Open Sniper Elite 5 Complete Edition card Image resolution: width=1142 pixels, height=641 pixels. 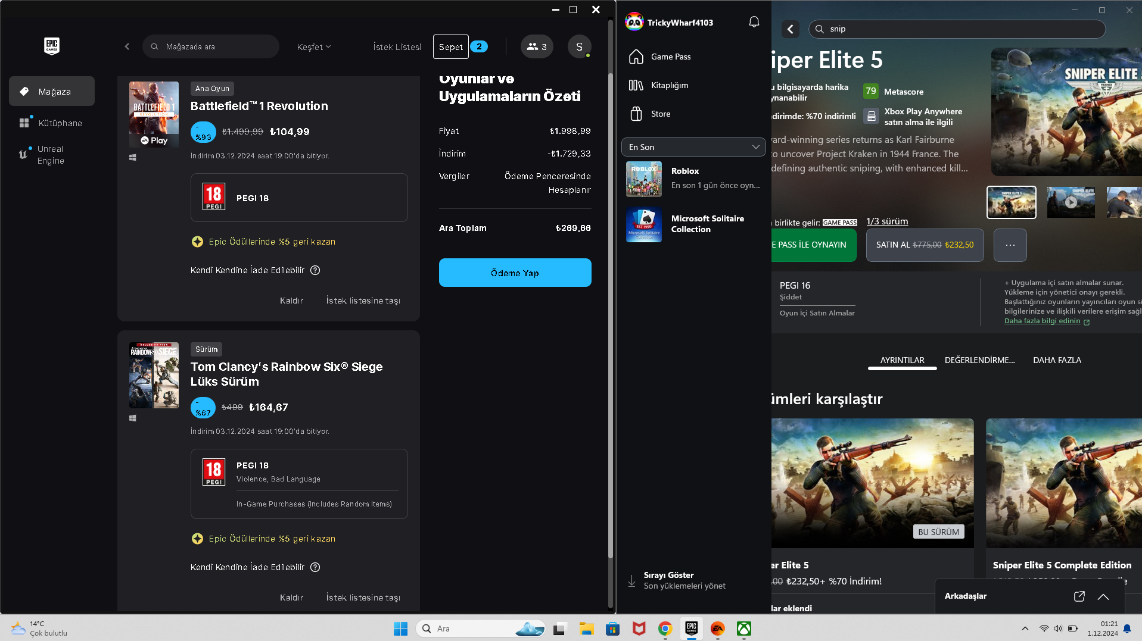tap(1063, 497)
